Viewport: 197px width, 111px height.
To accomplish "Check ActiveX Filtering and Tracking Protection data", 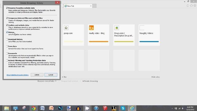I will 7,60.
